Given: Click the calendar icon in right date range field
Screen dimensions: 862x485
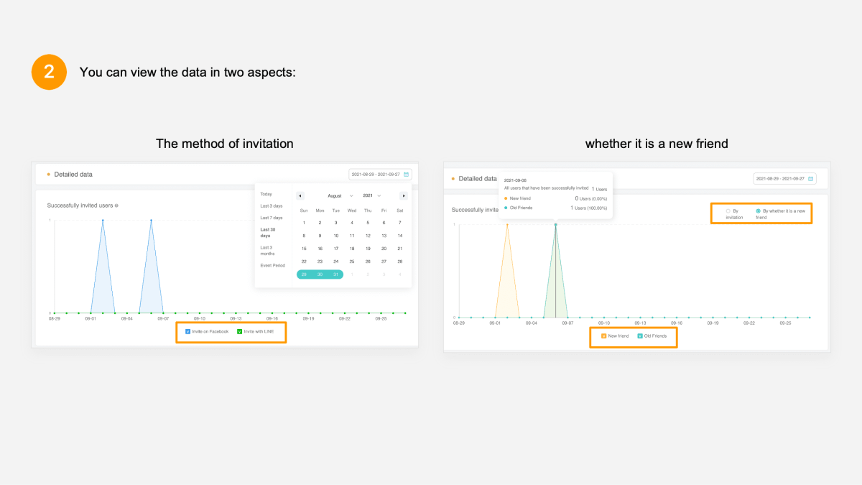Looking at the screenshot, I should click(x=811, y=179).
